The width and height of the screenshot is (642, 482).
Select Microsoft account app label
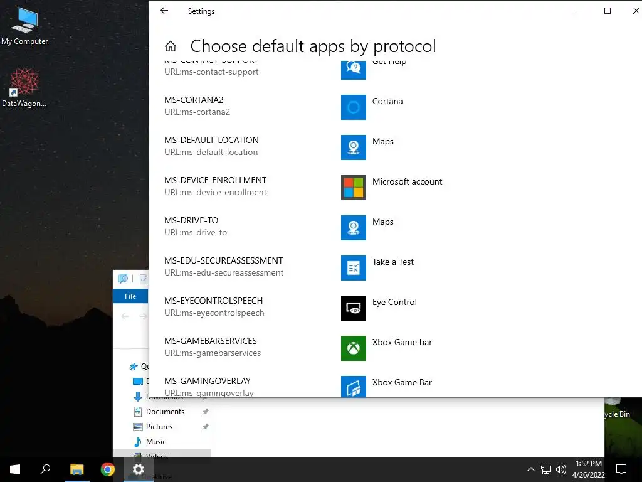407,181
